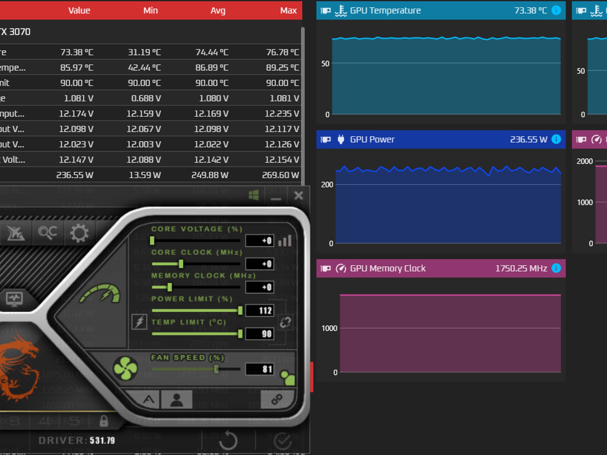Viewport: 607px width, 455px height.
Task: Reset settings to default
Action: point(229,441)
